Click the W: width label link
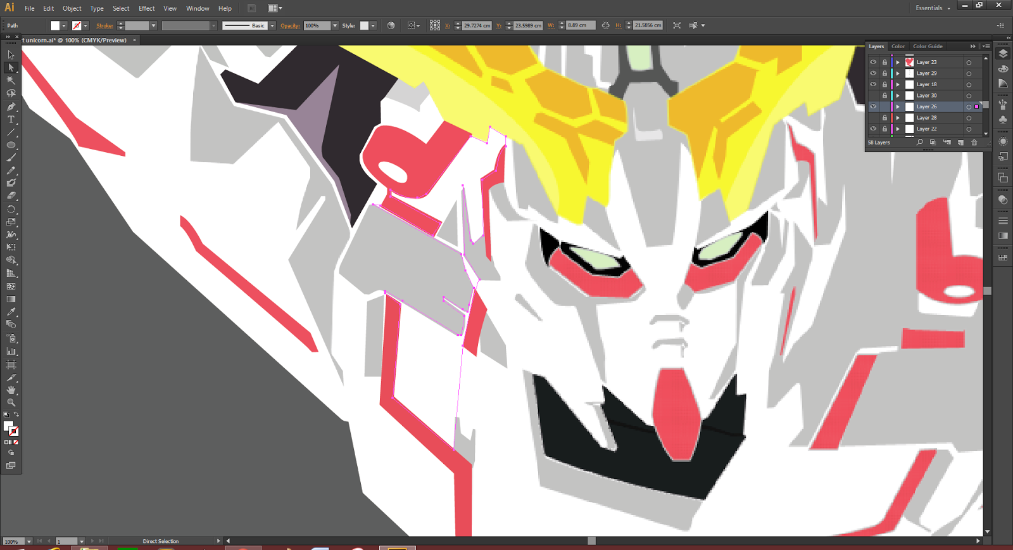This screenshot has height=550, width=1013. click(551, 25)
